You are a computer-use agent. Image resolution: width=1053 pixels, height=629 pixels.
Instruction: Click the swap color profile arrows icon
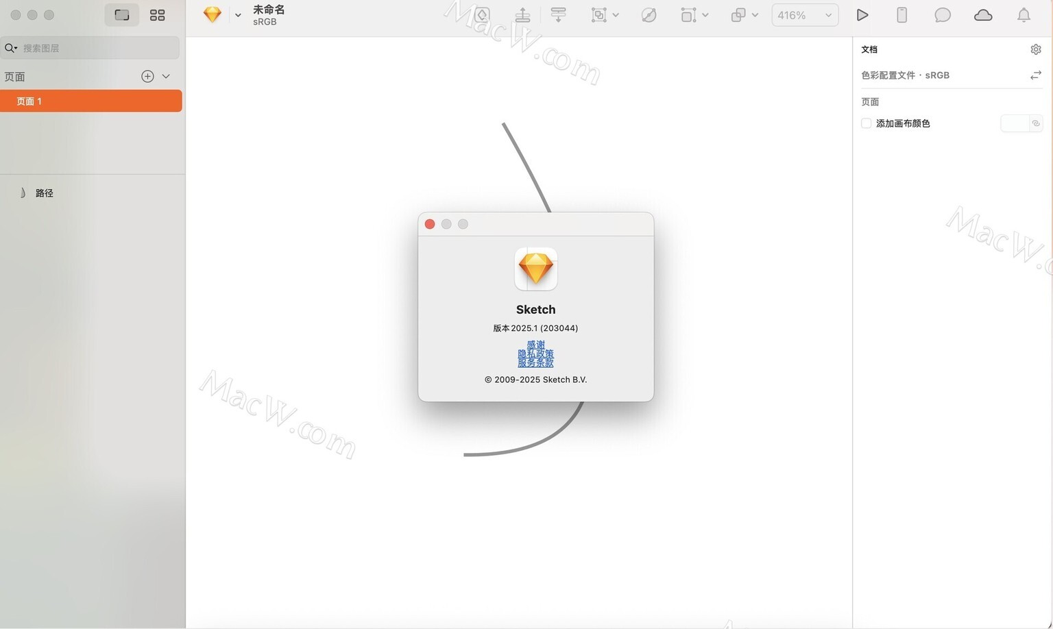(x=1035, y=75)
